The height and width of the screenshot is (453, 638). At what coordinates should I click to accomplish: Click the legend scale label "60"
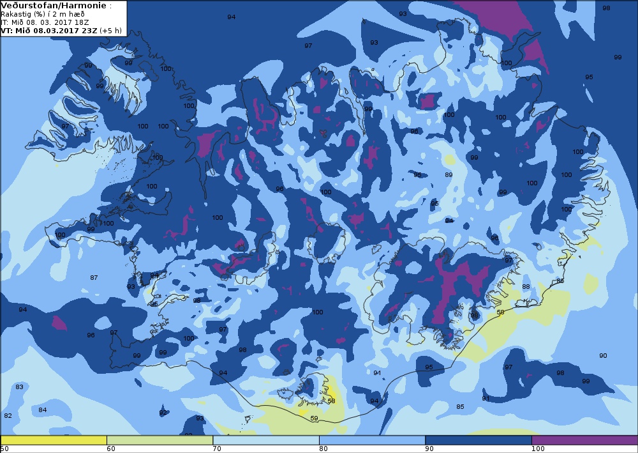point(110,449)
